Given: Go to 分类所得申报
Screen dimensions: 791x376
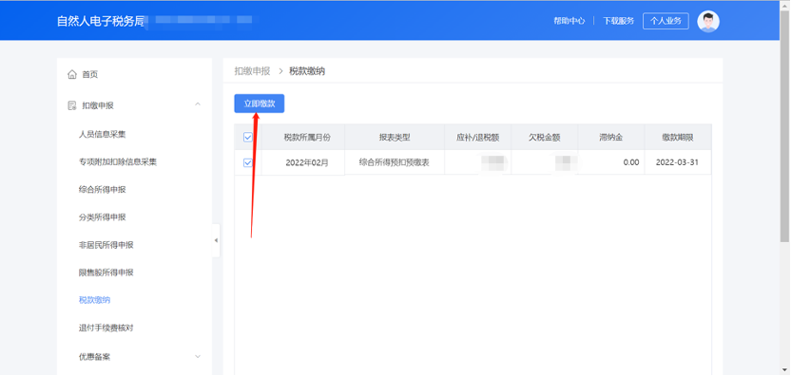Looking at the screenshot, I should coord(103,217).
